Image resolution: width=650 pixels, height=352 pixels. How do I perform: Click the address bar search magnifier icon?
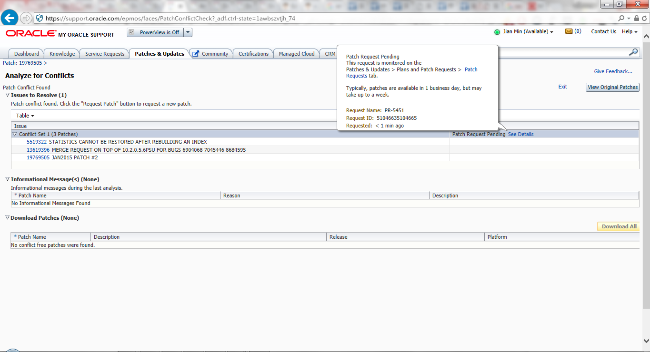621,18
